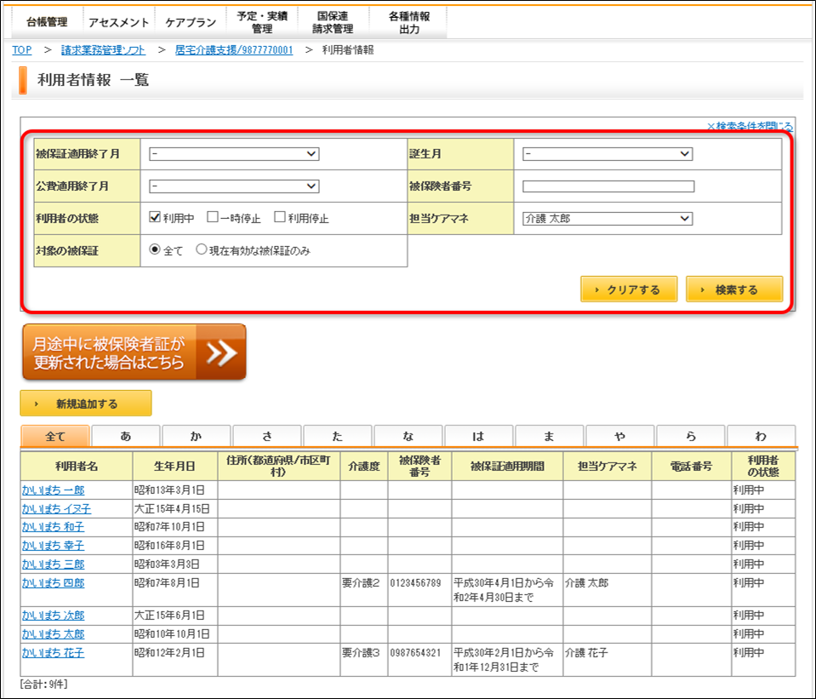Click the 電話番号 column header
Screen dimensions: 816x699
click(x=691, y=467)
